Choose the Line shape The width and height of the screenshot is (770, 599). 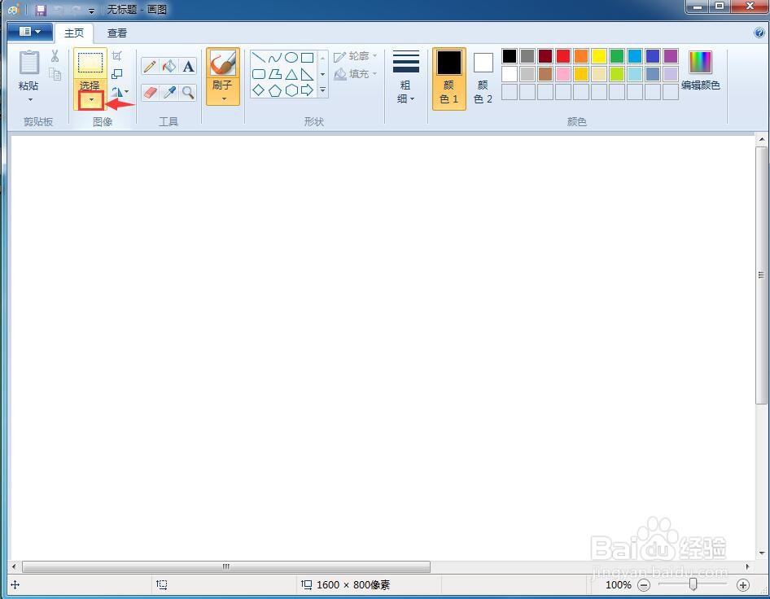pos(259,58)
